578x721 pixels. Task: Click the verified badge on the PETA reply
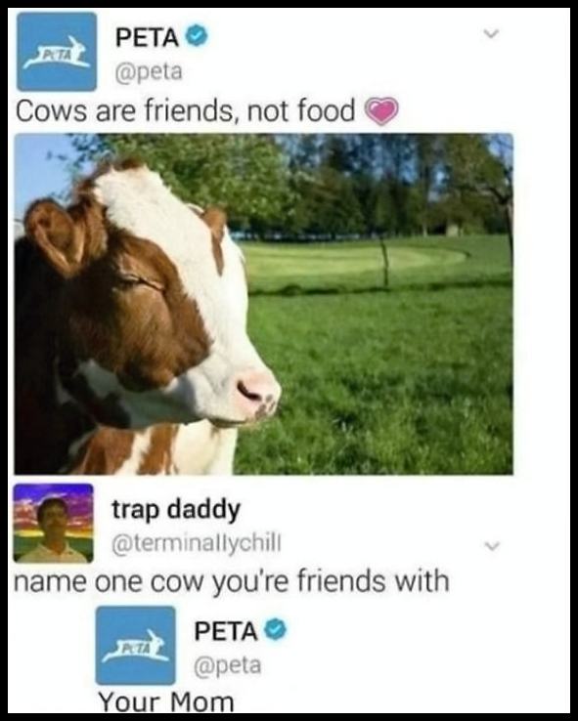tap(275, 629)
